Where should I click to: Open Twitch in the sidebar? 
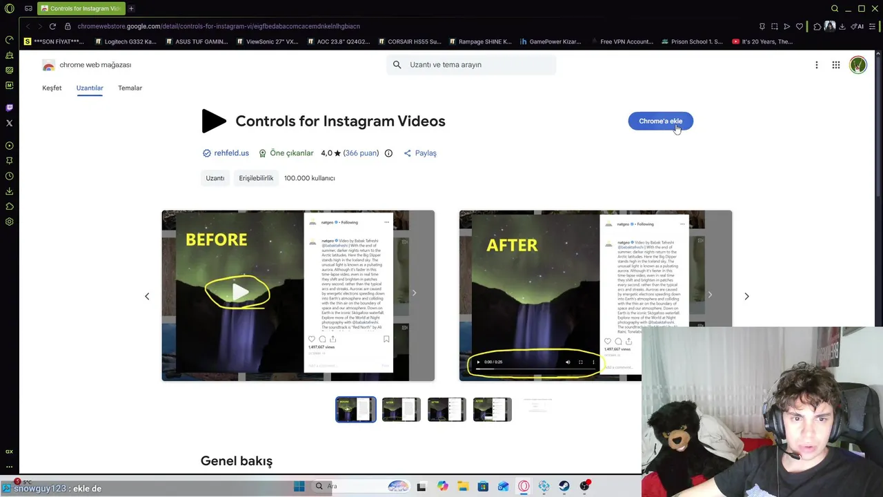pos(9,108)
